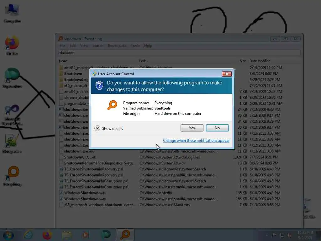
Task: Show hidden tray icons arrow
Action: [266, 235]
